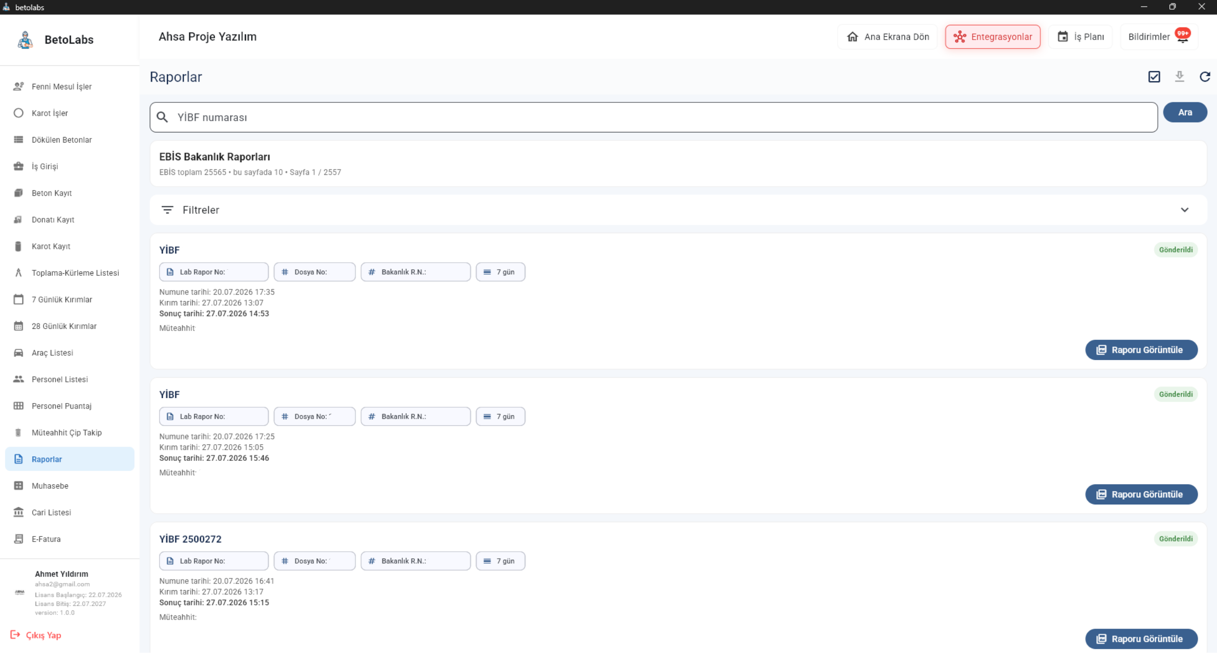
Task: Click the filter lines icon next to Filtreler
Action: coord(167,210)
